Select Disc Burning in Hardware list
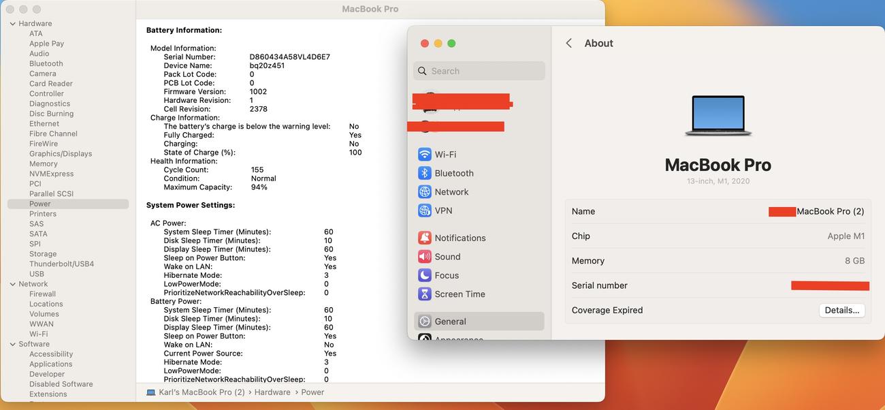Image resolution: width=885 pixels, height=410 pixels. [51, 114]
